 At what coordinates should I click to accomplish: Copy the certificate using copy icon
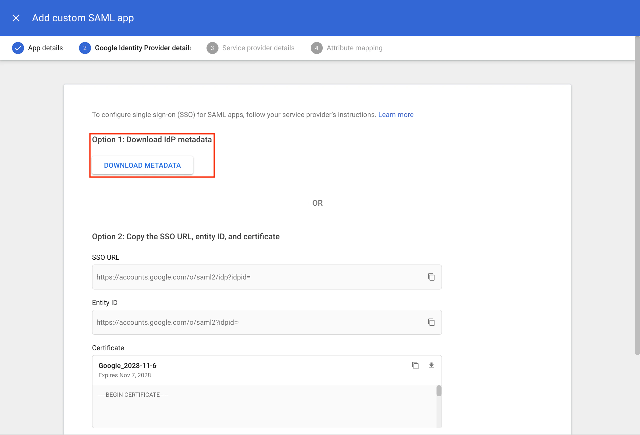pos(415,365)
